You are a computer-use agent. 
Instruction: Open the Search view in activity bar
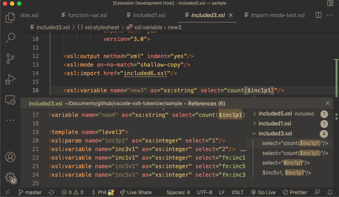(10, 37)
